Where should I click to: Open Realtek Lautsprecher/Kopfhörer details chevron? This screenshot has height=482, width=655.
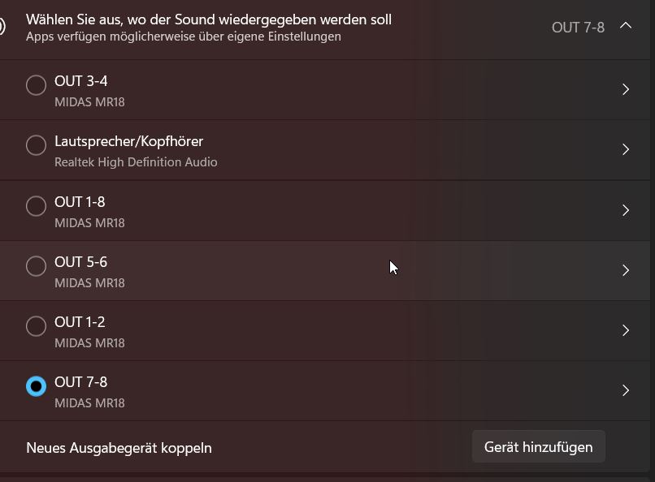pos(626,149)
